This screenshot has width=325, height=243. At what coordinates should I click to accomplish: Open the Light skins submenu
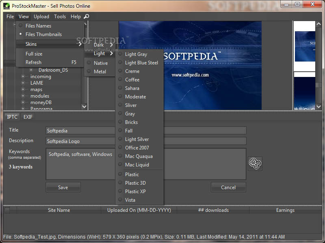[x=100, y=53]
